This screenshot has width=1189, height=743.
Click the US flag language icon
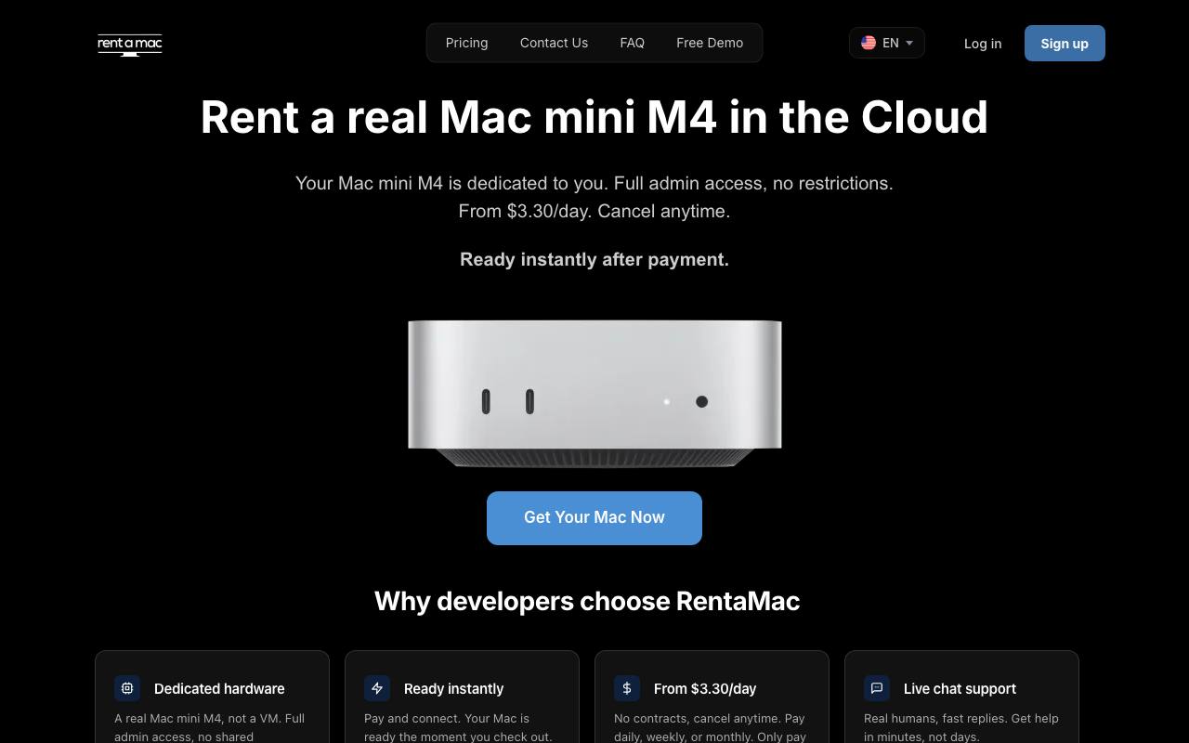click(869, 43)
